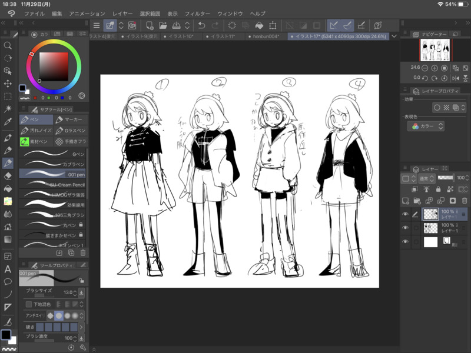Hide the top layer using eye icon
The image size is (471, 353).
[405, 214]
